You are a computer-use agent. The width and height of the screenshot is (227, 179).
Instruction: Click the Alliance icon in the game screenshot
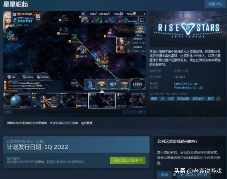point(113,84)
